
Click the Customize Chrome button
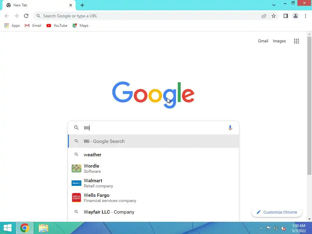tap(277, 212)
